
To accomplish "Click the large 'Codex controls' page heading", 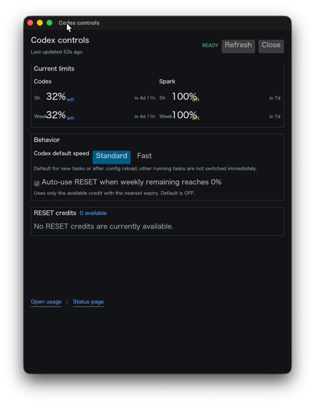I will [x=60, y=40].
